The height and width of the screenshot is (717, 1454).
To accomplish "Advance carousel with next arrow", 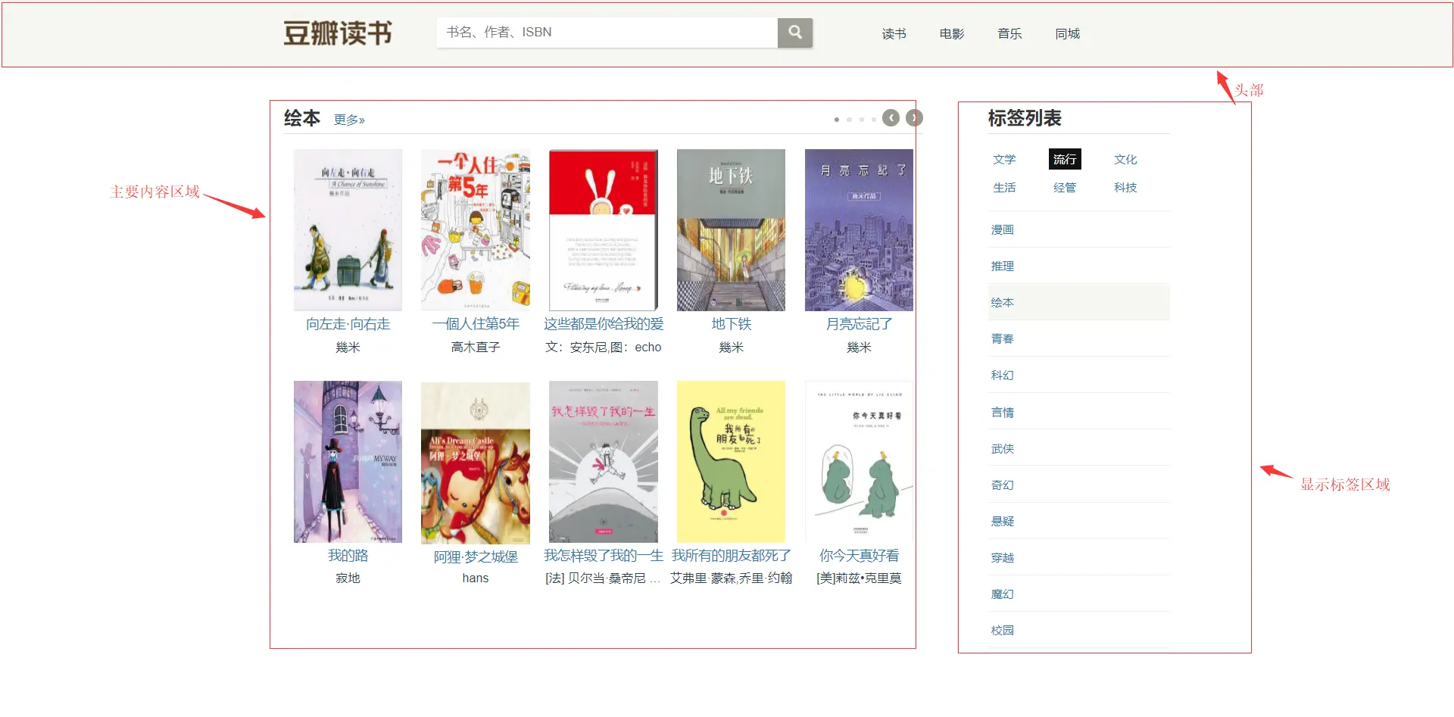I will tap(915, 118).
